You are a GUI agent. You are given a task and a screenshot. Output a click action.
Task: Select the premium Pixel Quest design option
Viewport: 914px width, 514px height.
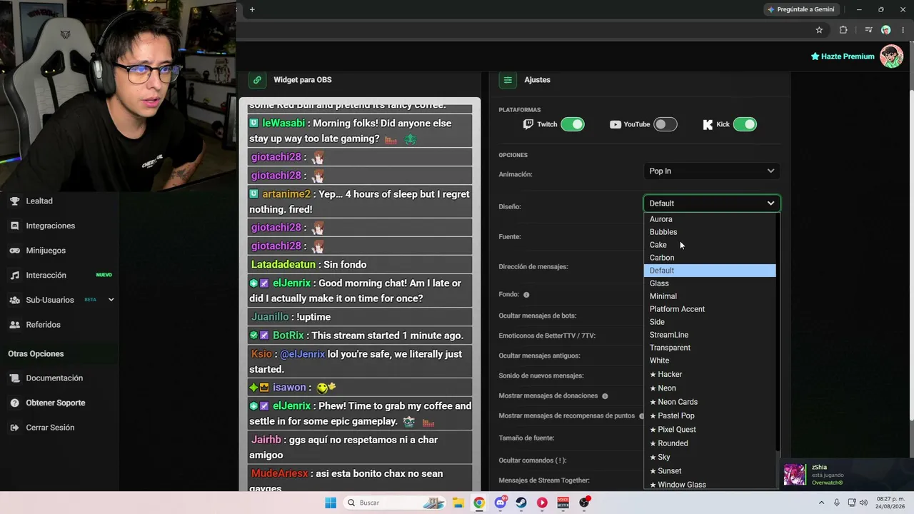tap(710, 430)
